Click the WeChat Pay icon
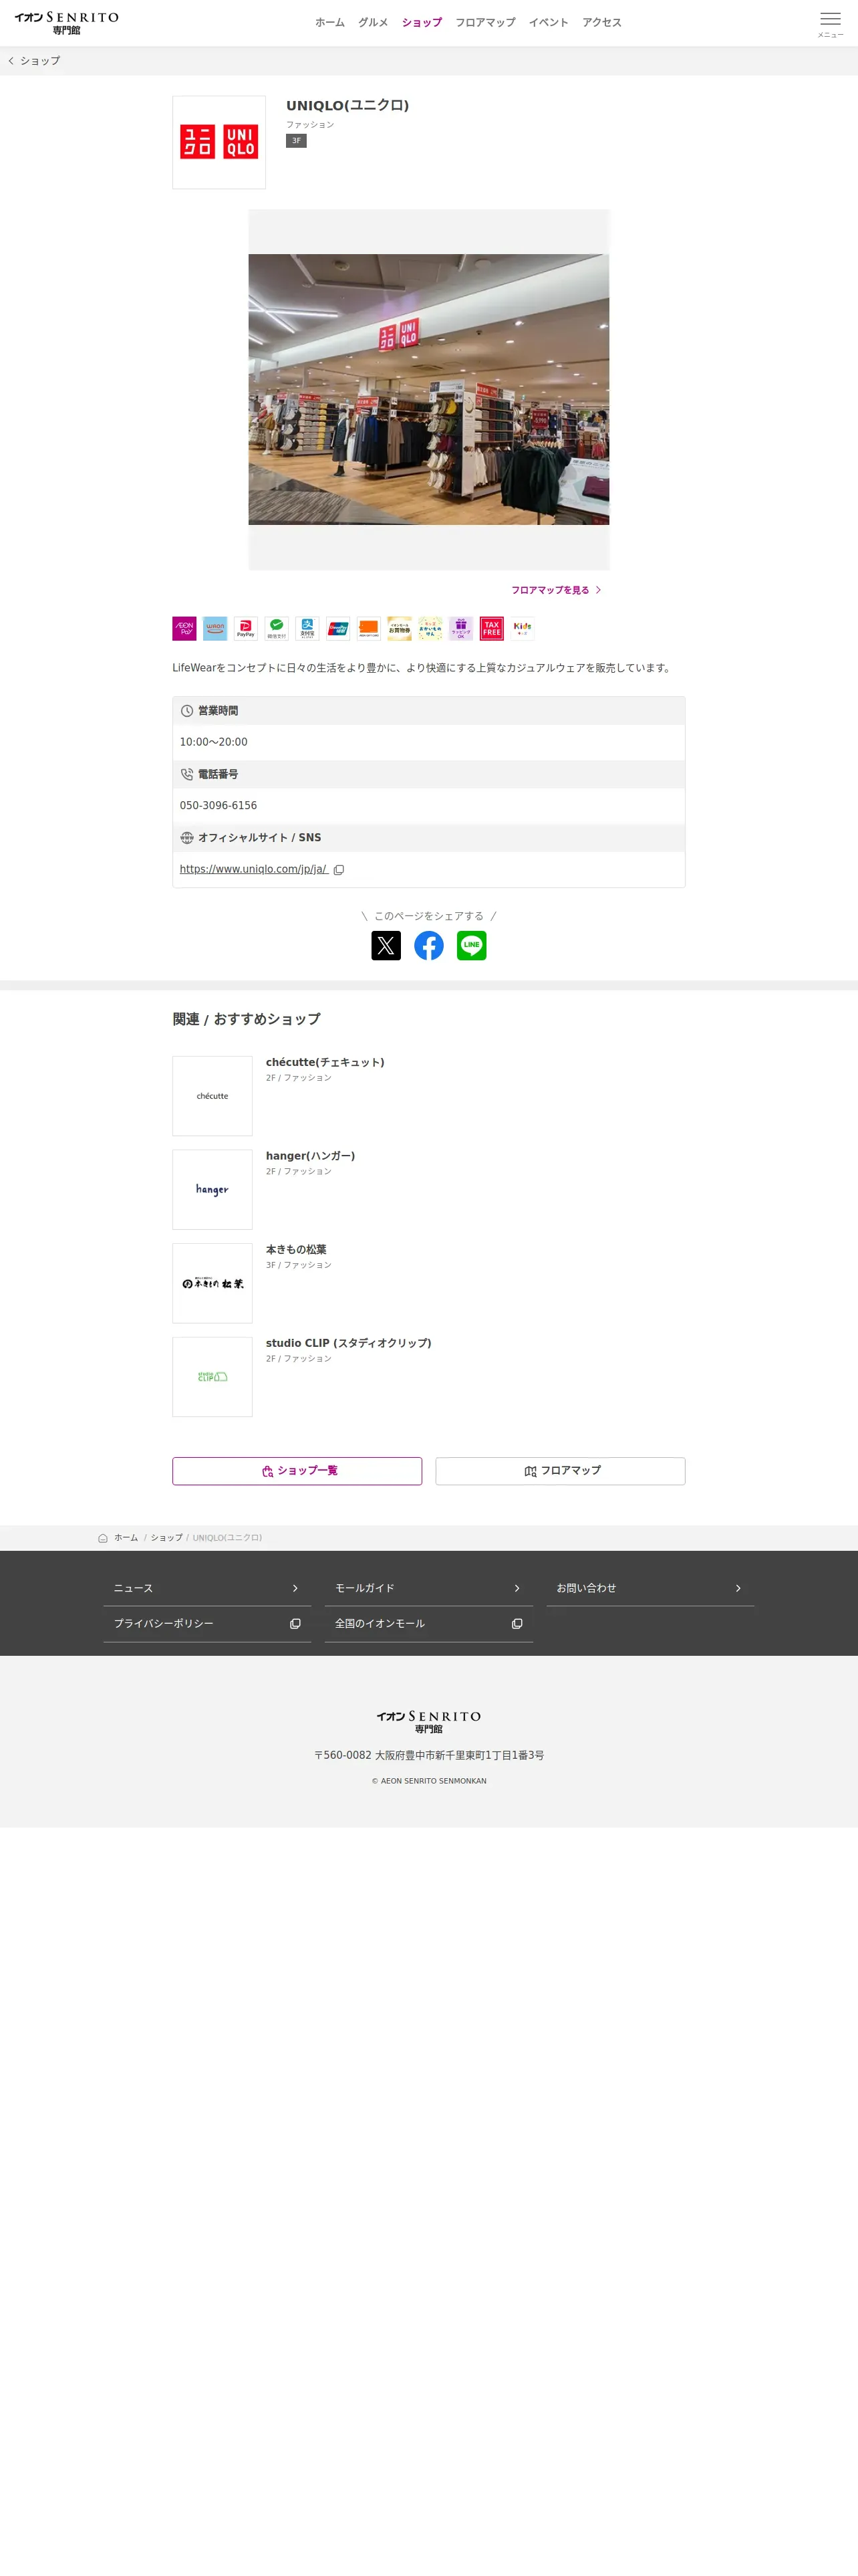This screenshot has width=858, height=2576. [277, 628]
